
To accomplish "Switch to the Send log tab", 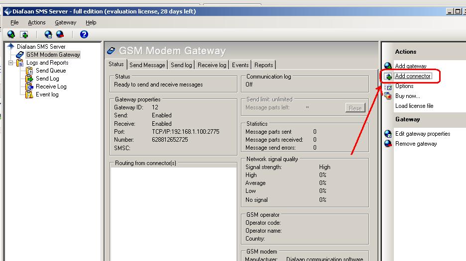I will (181, 65).
